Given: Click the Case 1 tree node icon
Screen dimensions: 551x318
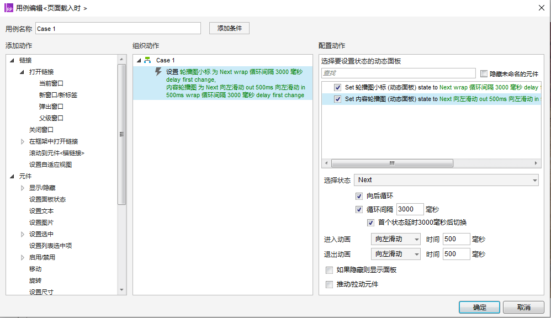Looking at the screenshot, I should click(147, 60).
